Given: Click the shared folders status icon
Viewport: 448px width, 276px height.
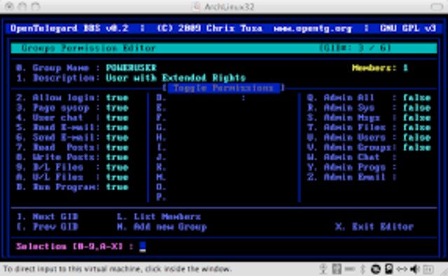Looking at the screenshot, I should click(428, 269).
